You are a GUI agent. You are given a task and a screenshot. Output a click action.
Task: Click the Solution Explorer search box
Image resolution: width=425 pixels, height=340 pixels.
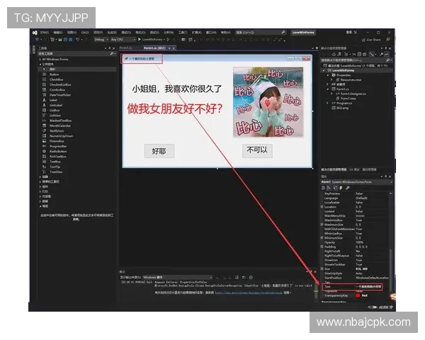[x=357, y=60]
